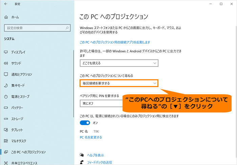Viewport: 237px width, 165px height.
Task: Click the フィードバックの送信 link
Action: pyautogui.click(x=100, y=162)
